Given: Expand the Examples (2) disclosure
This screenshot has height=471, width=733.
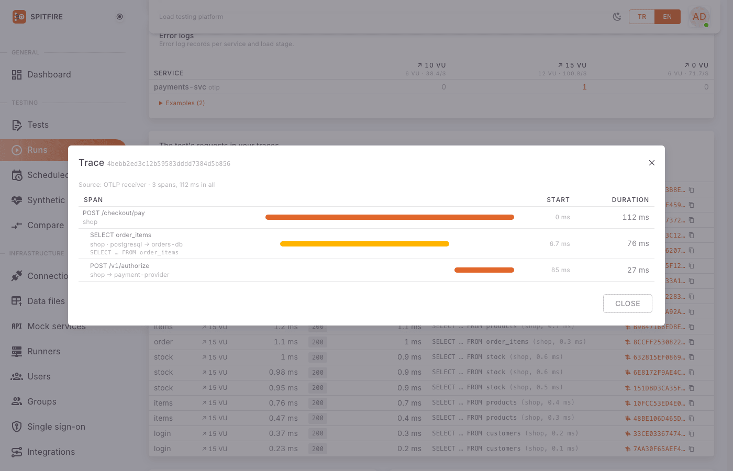Looking at the screenshot, I should (182, 103).
